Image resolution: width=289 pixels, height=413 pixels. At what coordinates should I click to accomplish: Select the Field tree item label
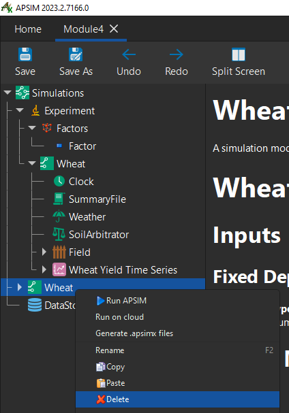[80, 252]
